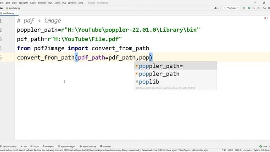Open completion popup options three-dot icon

tap(215, 88)
